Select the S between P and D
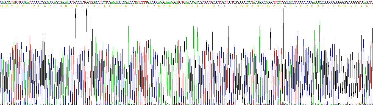This screenshot has height=105, width=373. point(55,6)
